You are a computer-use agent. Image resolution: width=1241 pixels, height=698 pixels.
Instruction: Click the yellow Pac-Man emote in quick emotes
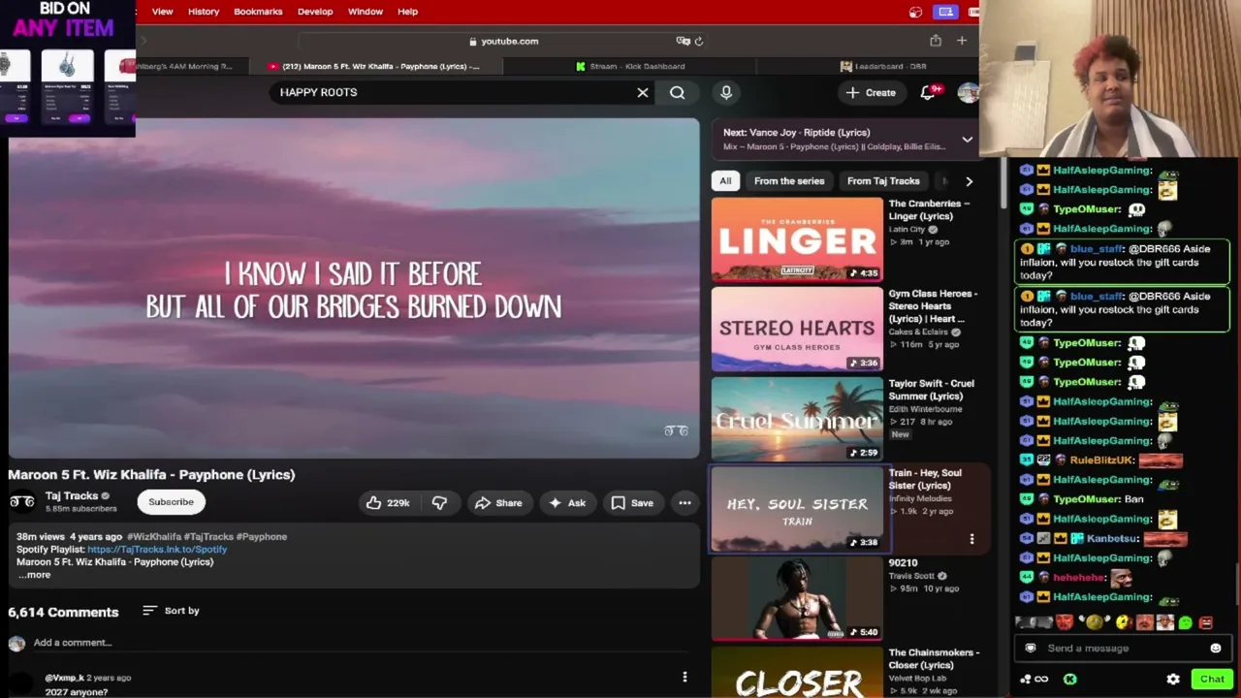point(1123,622)
